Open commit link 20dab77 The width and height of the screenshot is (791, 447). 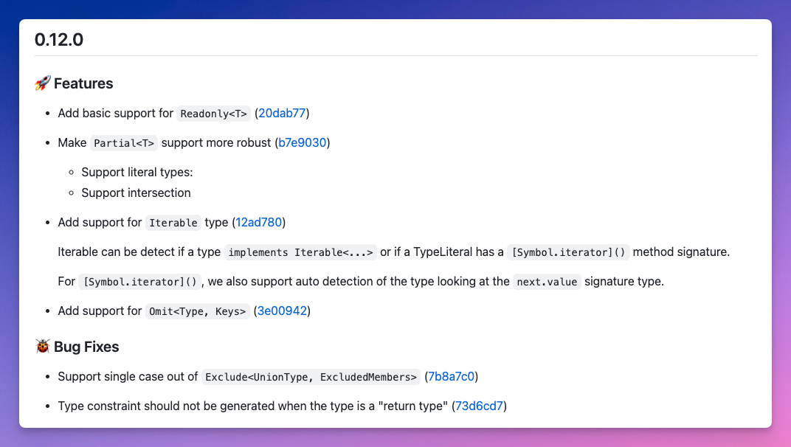pyautogui.click(x=282, y=113)
